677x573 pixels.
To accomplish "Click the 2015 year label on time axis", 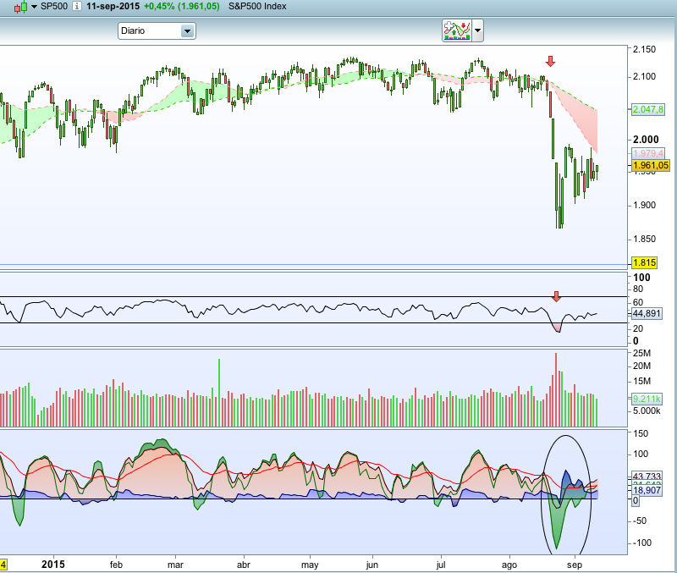I will click(53, 565).
